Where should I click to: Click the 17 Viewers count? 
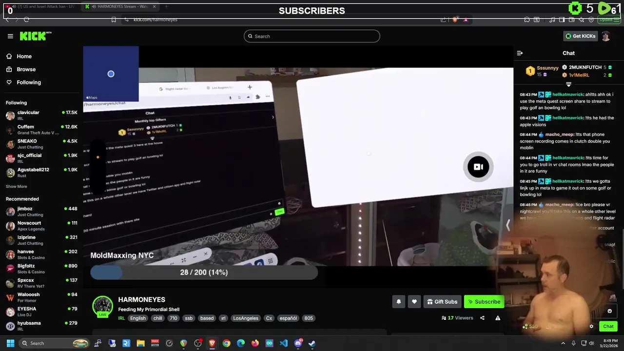click(x=457, y=318)
